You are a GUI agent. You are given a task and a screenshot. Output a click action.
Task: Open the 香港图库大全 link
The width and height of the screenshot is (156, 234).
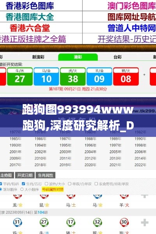click(x=30, y=17)
